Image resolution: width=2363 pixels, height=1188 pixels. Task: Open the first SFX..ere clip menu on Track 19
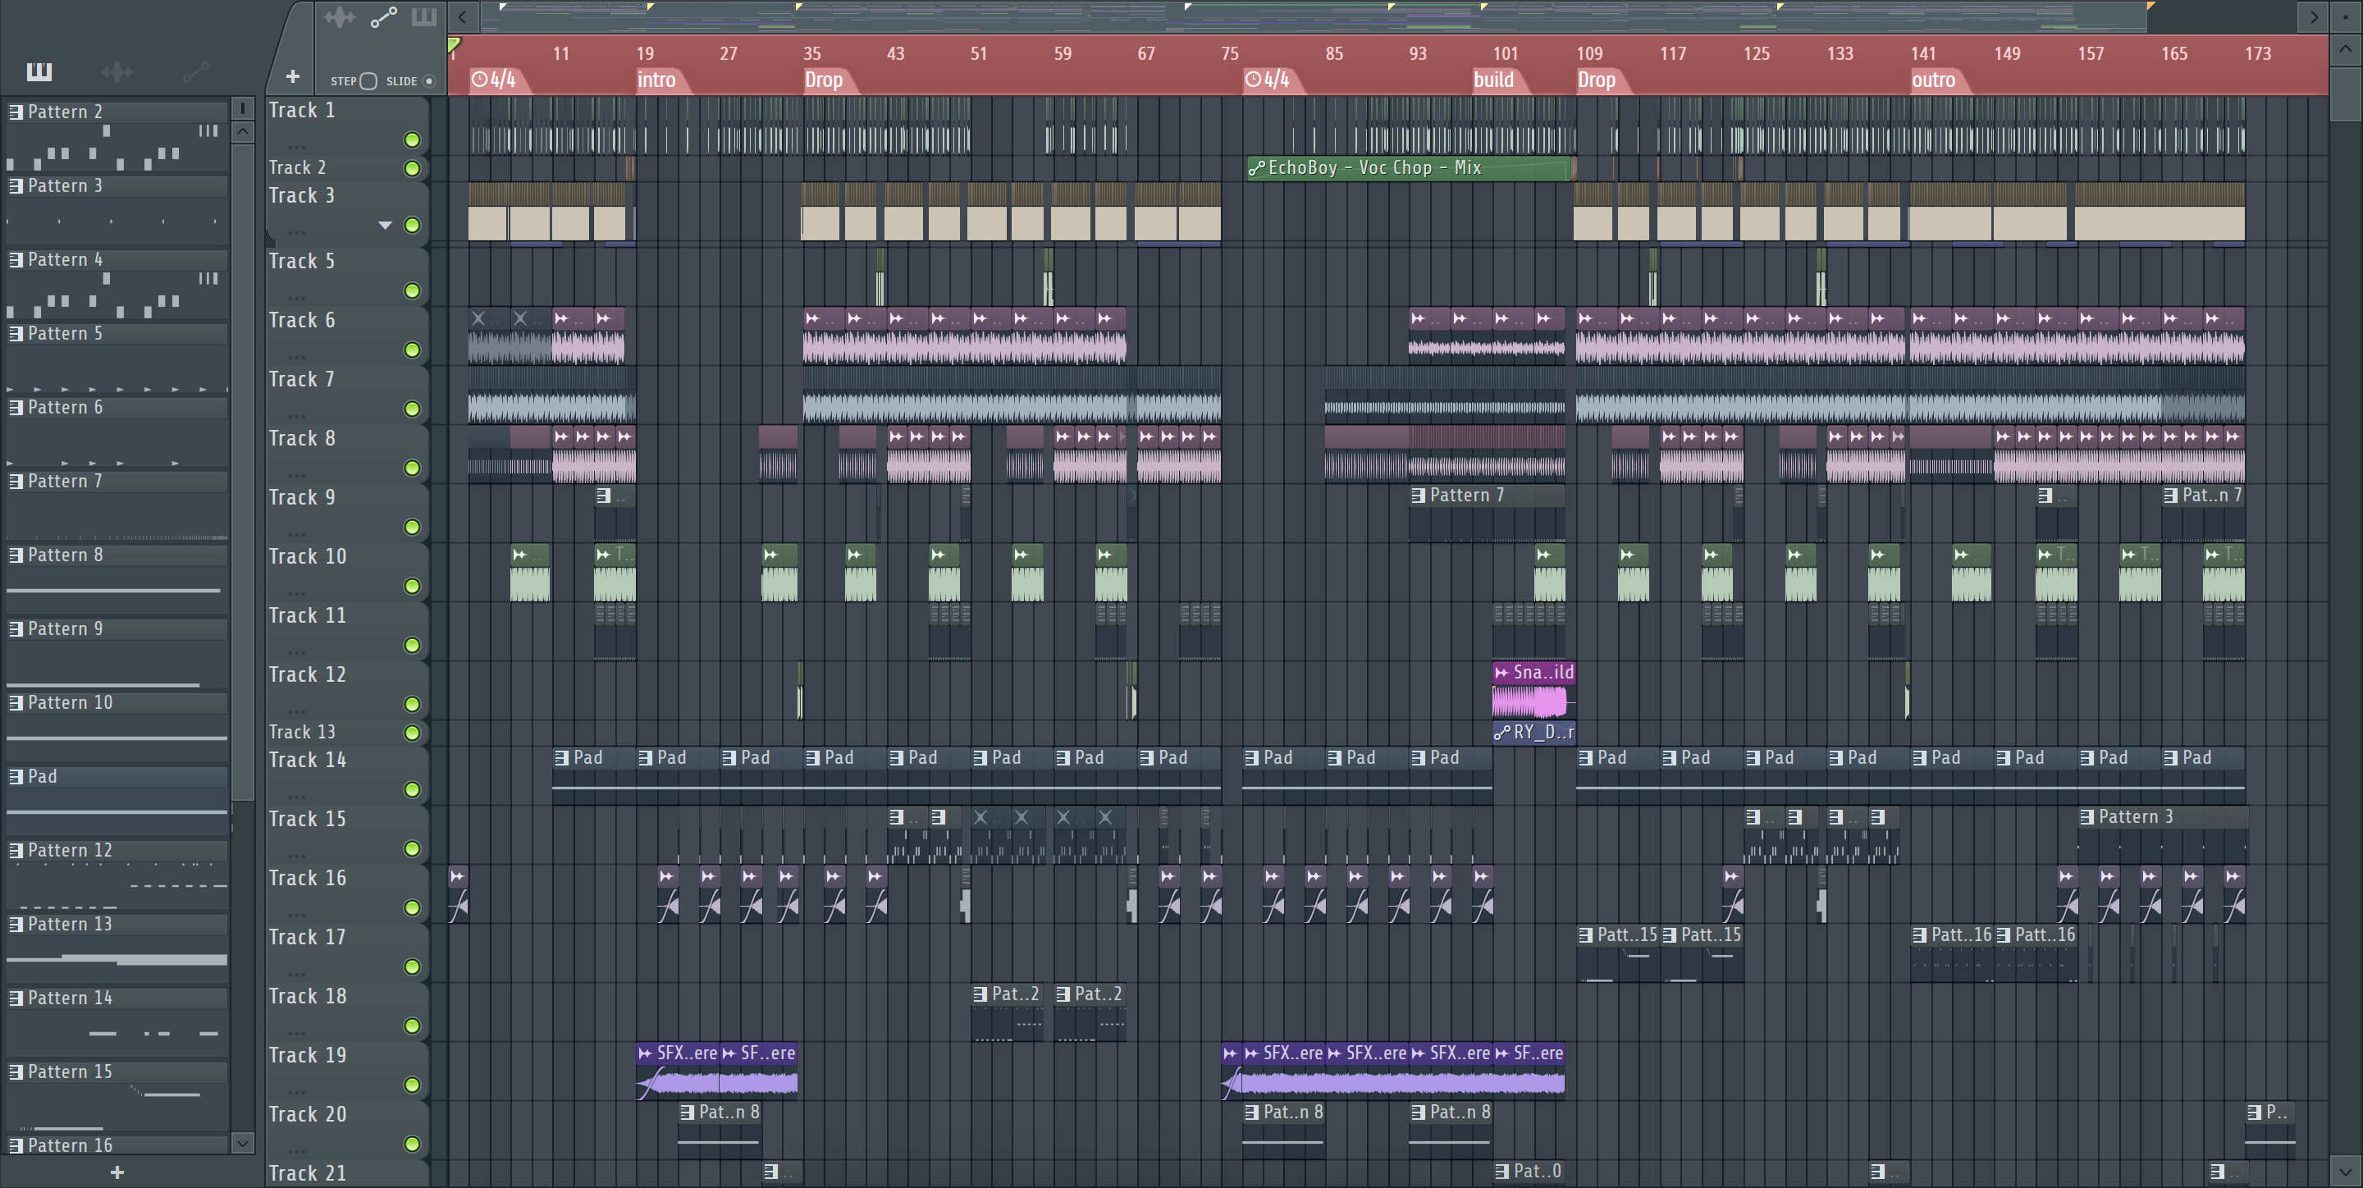click(x=646, y=1053)
